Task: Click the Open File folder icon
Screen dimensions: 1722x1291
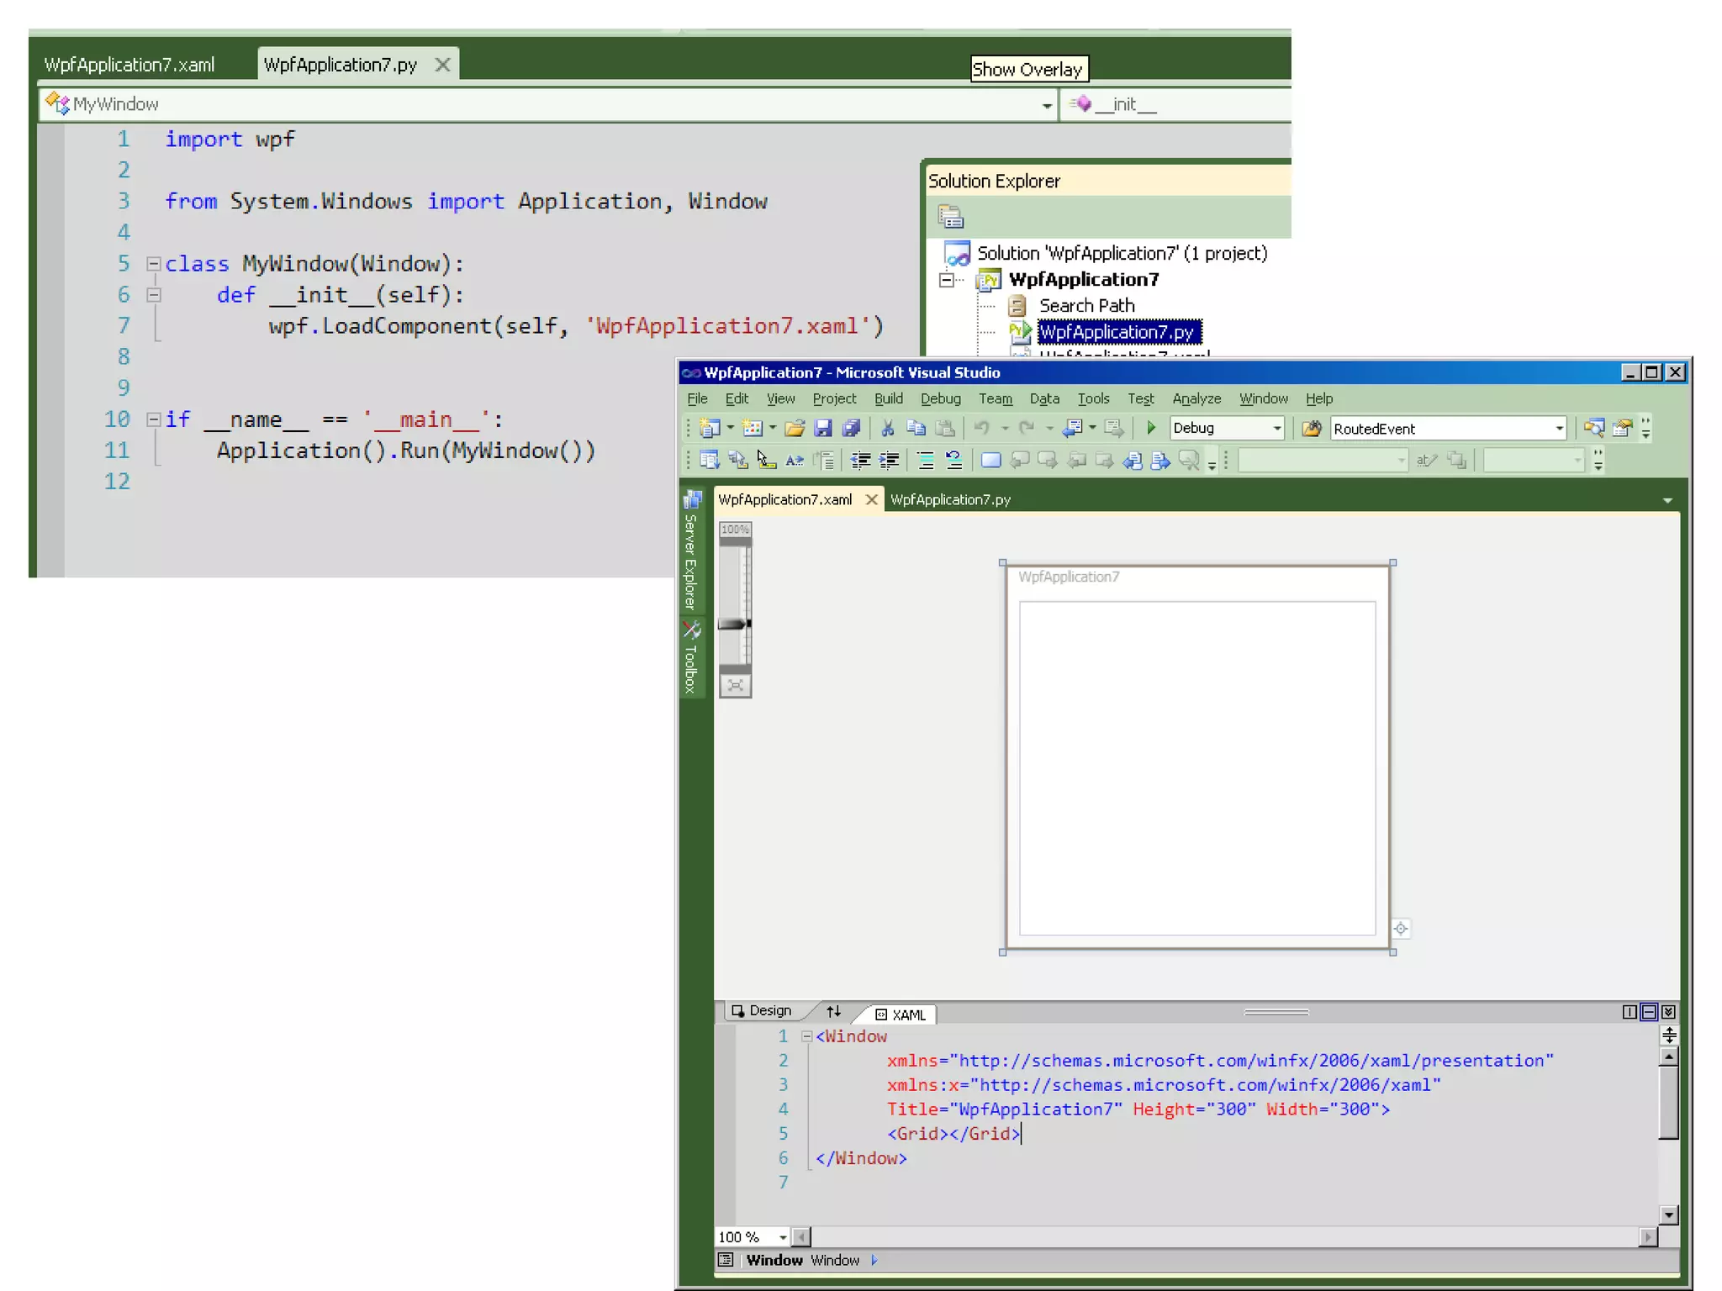Action: pos(795,429)
